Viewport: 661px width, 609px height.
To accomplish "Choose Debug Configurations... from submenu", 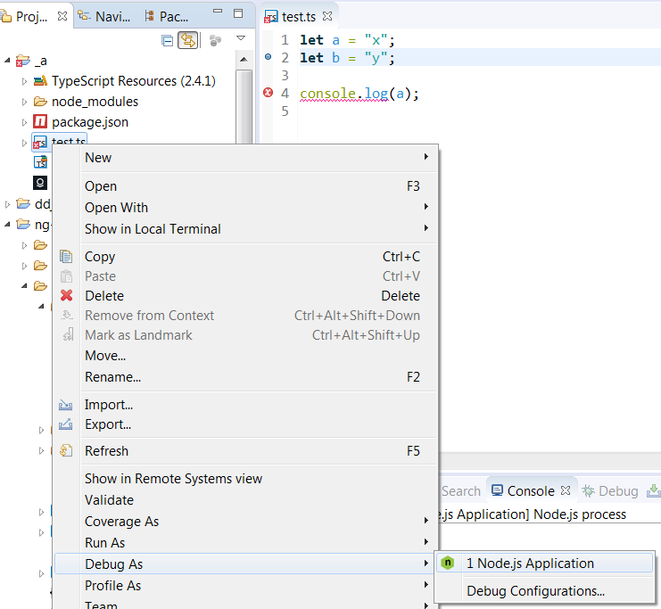I will click(535, 591).
